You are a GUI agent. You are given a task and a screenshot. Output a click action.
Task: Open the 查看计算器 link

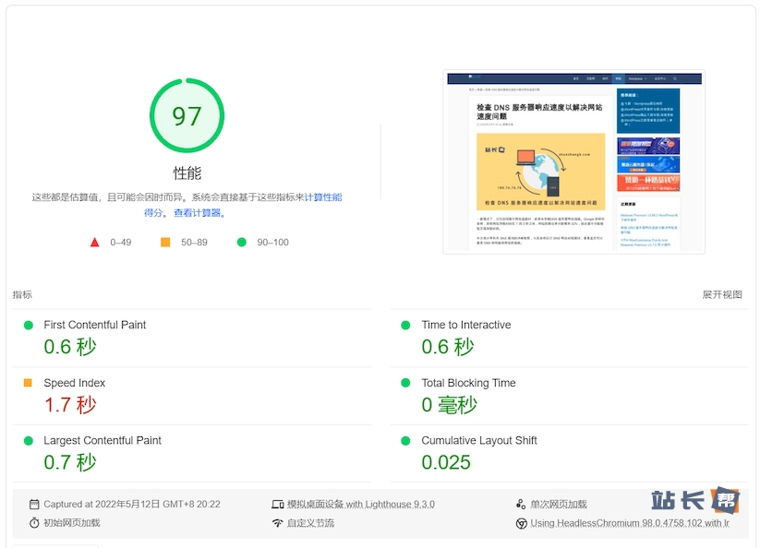(198, 213)
